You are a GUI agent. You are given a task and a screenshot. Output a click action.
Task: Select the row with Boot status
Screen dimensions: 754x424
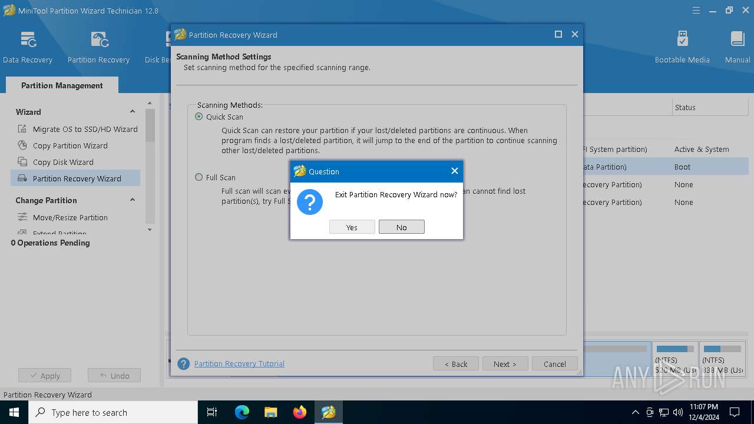(x=666, y=167)
